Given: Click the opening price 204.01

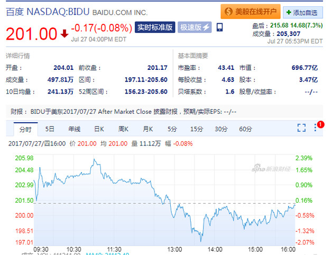Looking at the screenshot, I should pos(63,68).
